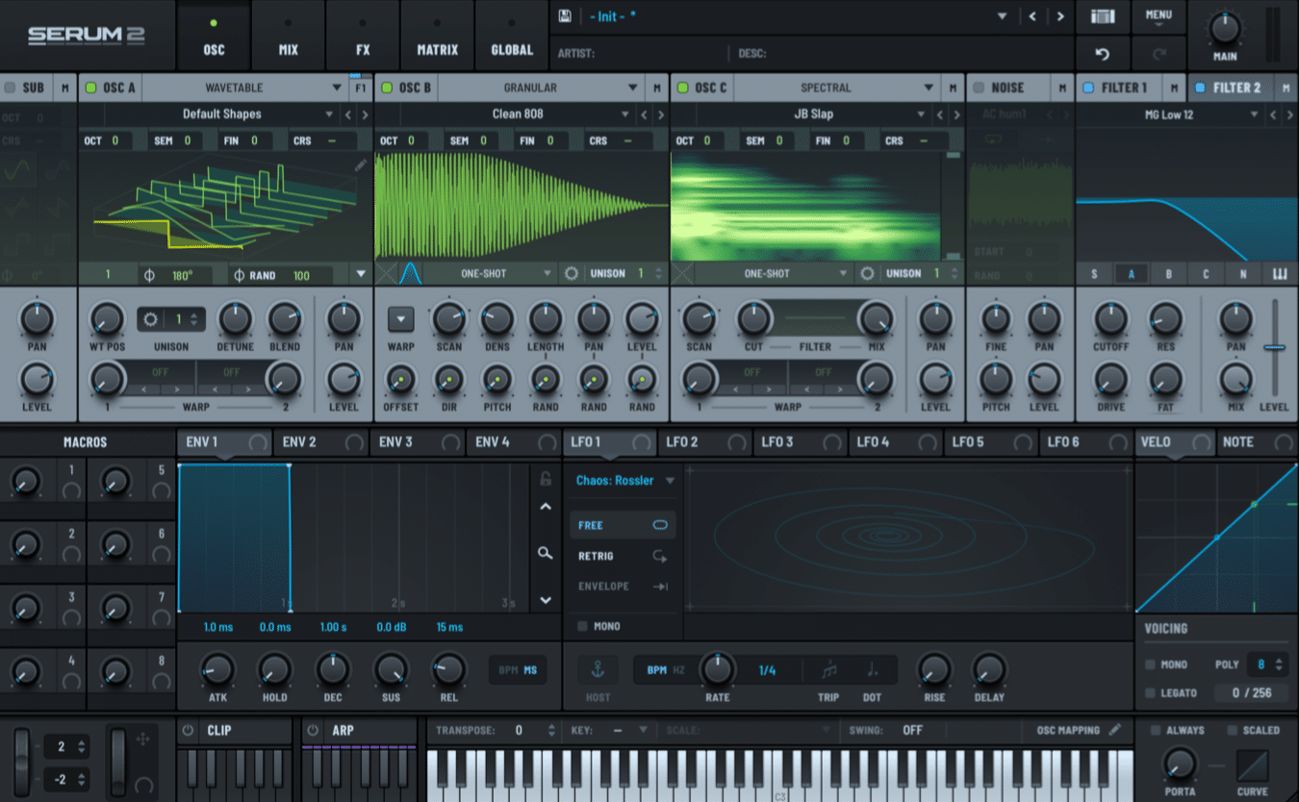Switch to the FX tab
1299x802 pixels.
[363, 36]
